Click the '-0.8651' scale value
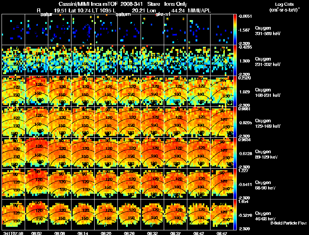 [x=245, y=16]
